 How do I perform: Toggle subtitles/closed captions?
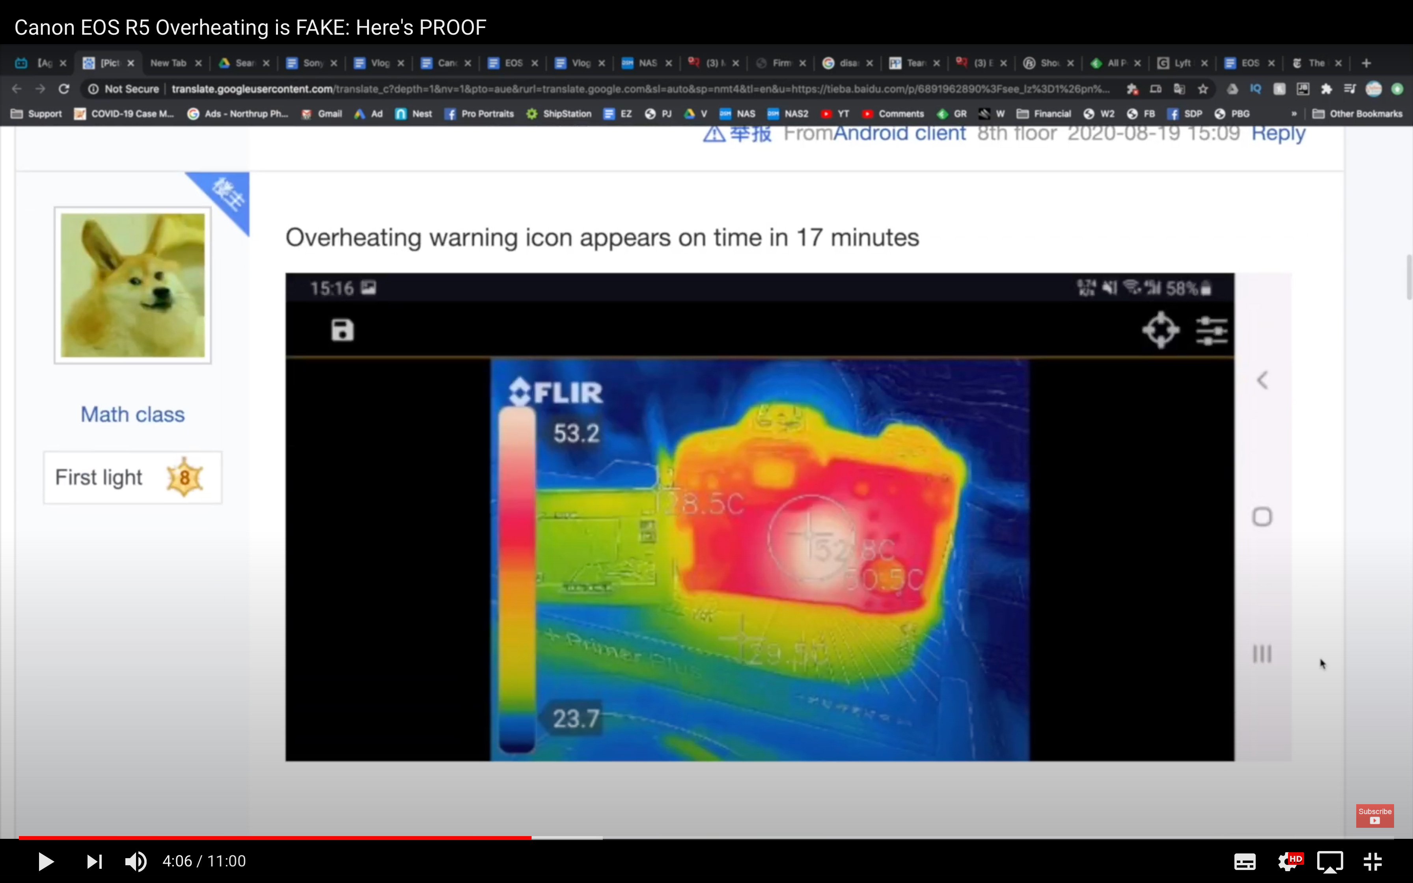pyautogui.click(x=1244, y=861)
